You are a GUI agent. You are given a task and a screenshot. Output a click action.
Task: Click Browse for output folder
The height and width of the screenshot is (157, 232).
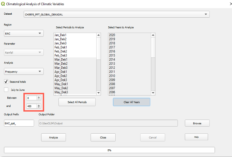pos(197,123)
